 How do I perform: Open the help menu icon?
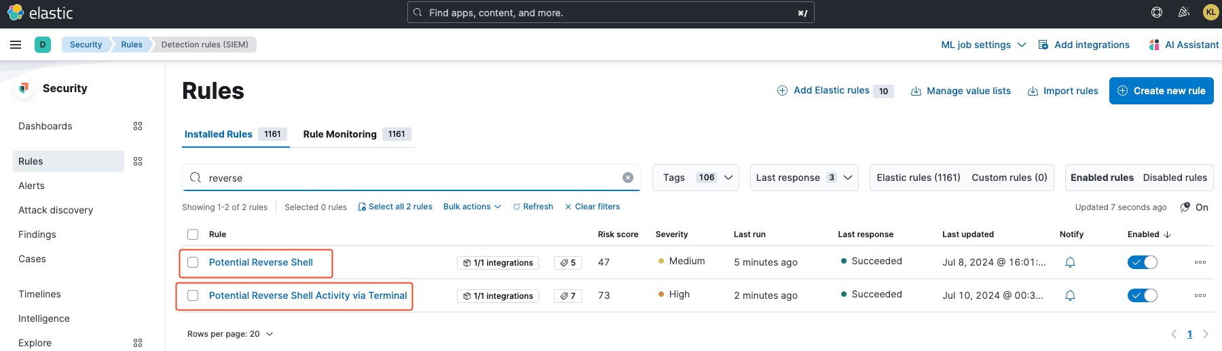1157,12
